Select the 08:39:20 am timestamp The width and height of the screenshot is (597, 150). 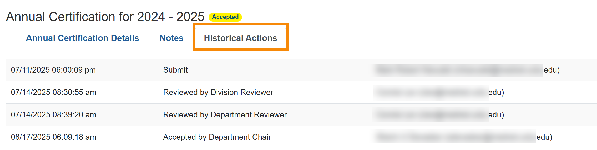[74, 115]
